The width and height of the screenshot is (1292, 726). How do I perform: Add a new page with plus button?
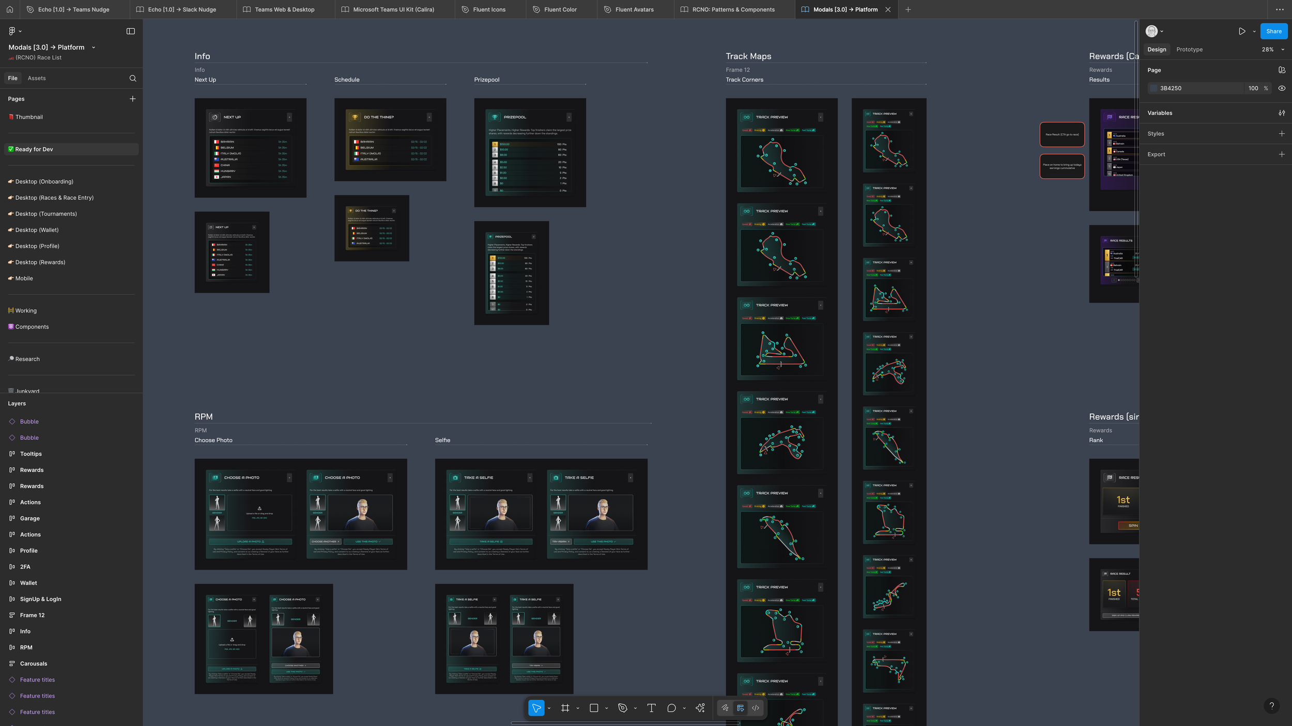pos(133,99)
